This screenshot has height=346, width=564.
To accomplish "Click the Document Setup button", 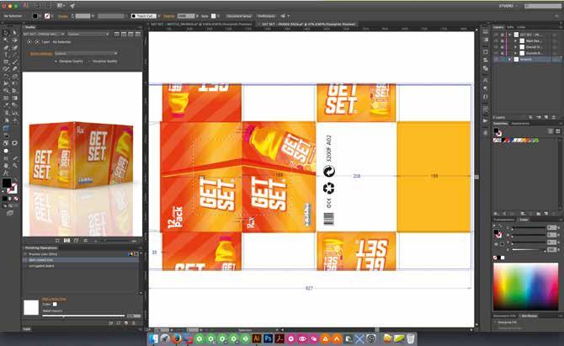I will tap(239, 16).
